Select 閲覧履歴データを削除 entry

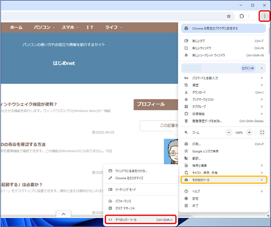[223, 121]
